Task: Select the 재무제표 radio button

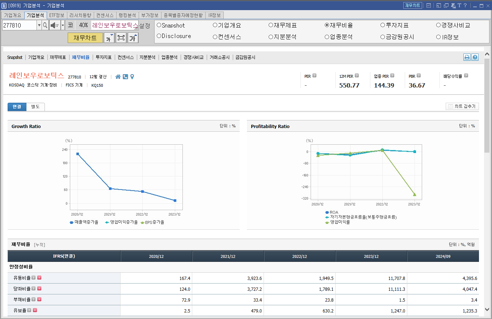Action: click(271, 25)
